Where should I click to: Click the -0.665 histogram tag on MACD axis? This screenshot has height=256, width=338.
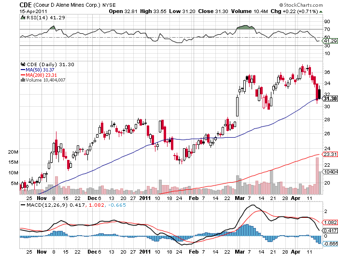pyautogui.click(x=330, y=243)
